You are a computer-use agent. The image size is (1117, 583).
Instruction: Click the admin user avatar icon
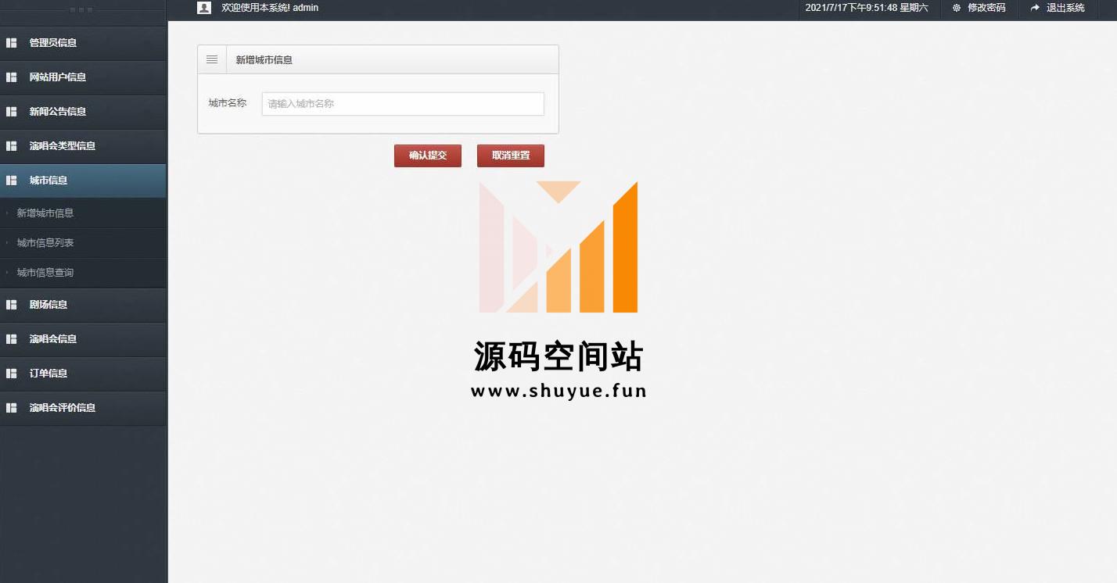coord(204,8)
